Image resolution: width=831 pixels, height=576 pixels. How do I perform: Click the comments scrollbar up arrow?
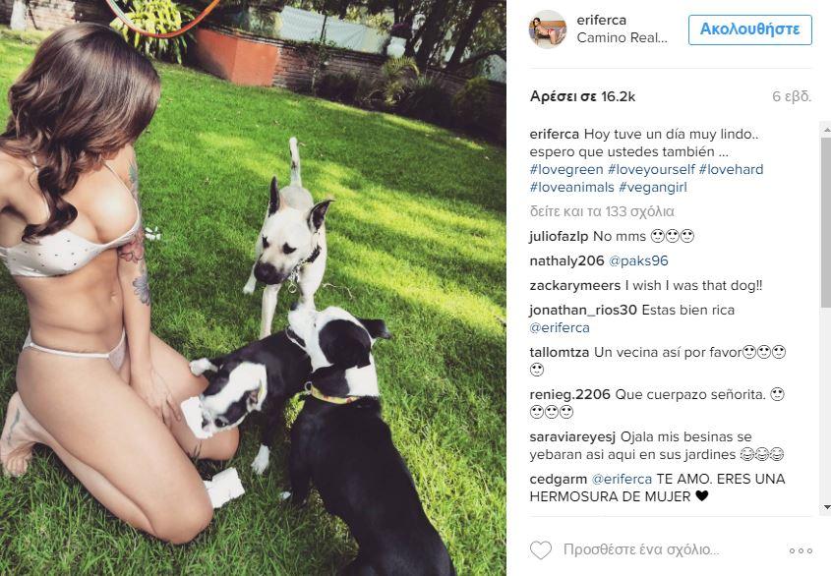826,130
